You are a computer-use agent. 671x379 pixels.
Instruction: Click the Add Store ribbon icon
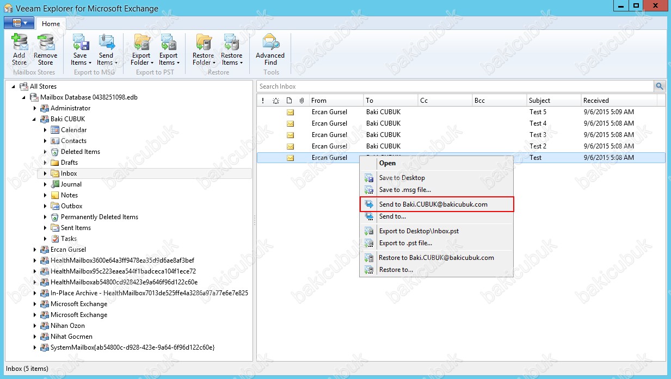coord(20,42)
